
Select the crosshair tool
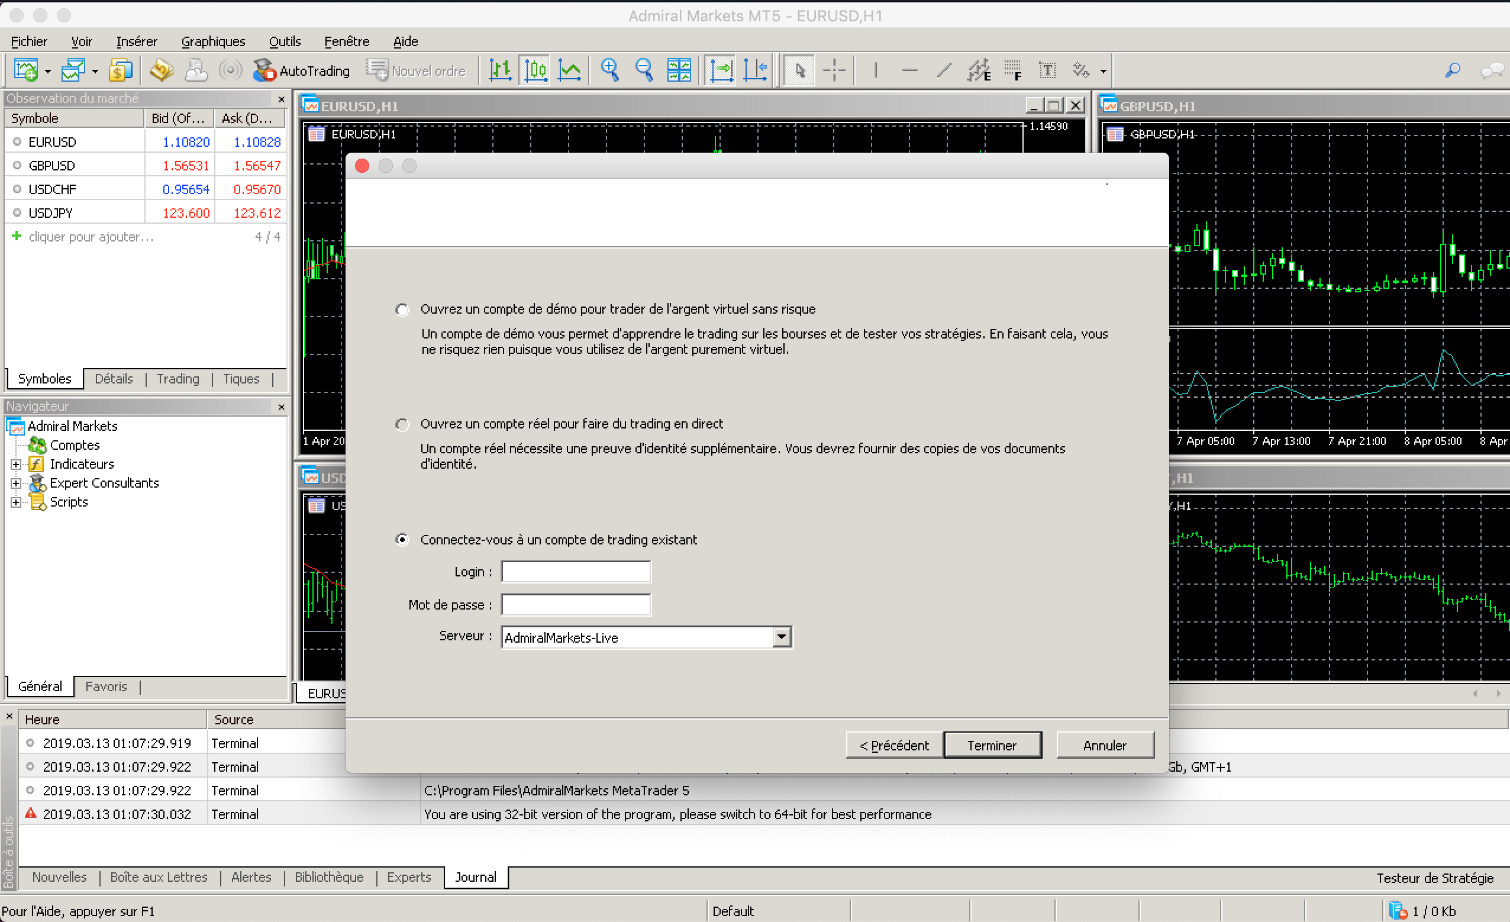[834, 70]
